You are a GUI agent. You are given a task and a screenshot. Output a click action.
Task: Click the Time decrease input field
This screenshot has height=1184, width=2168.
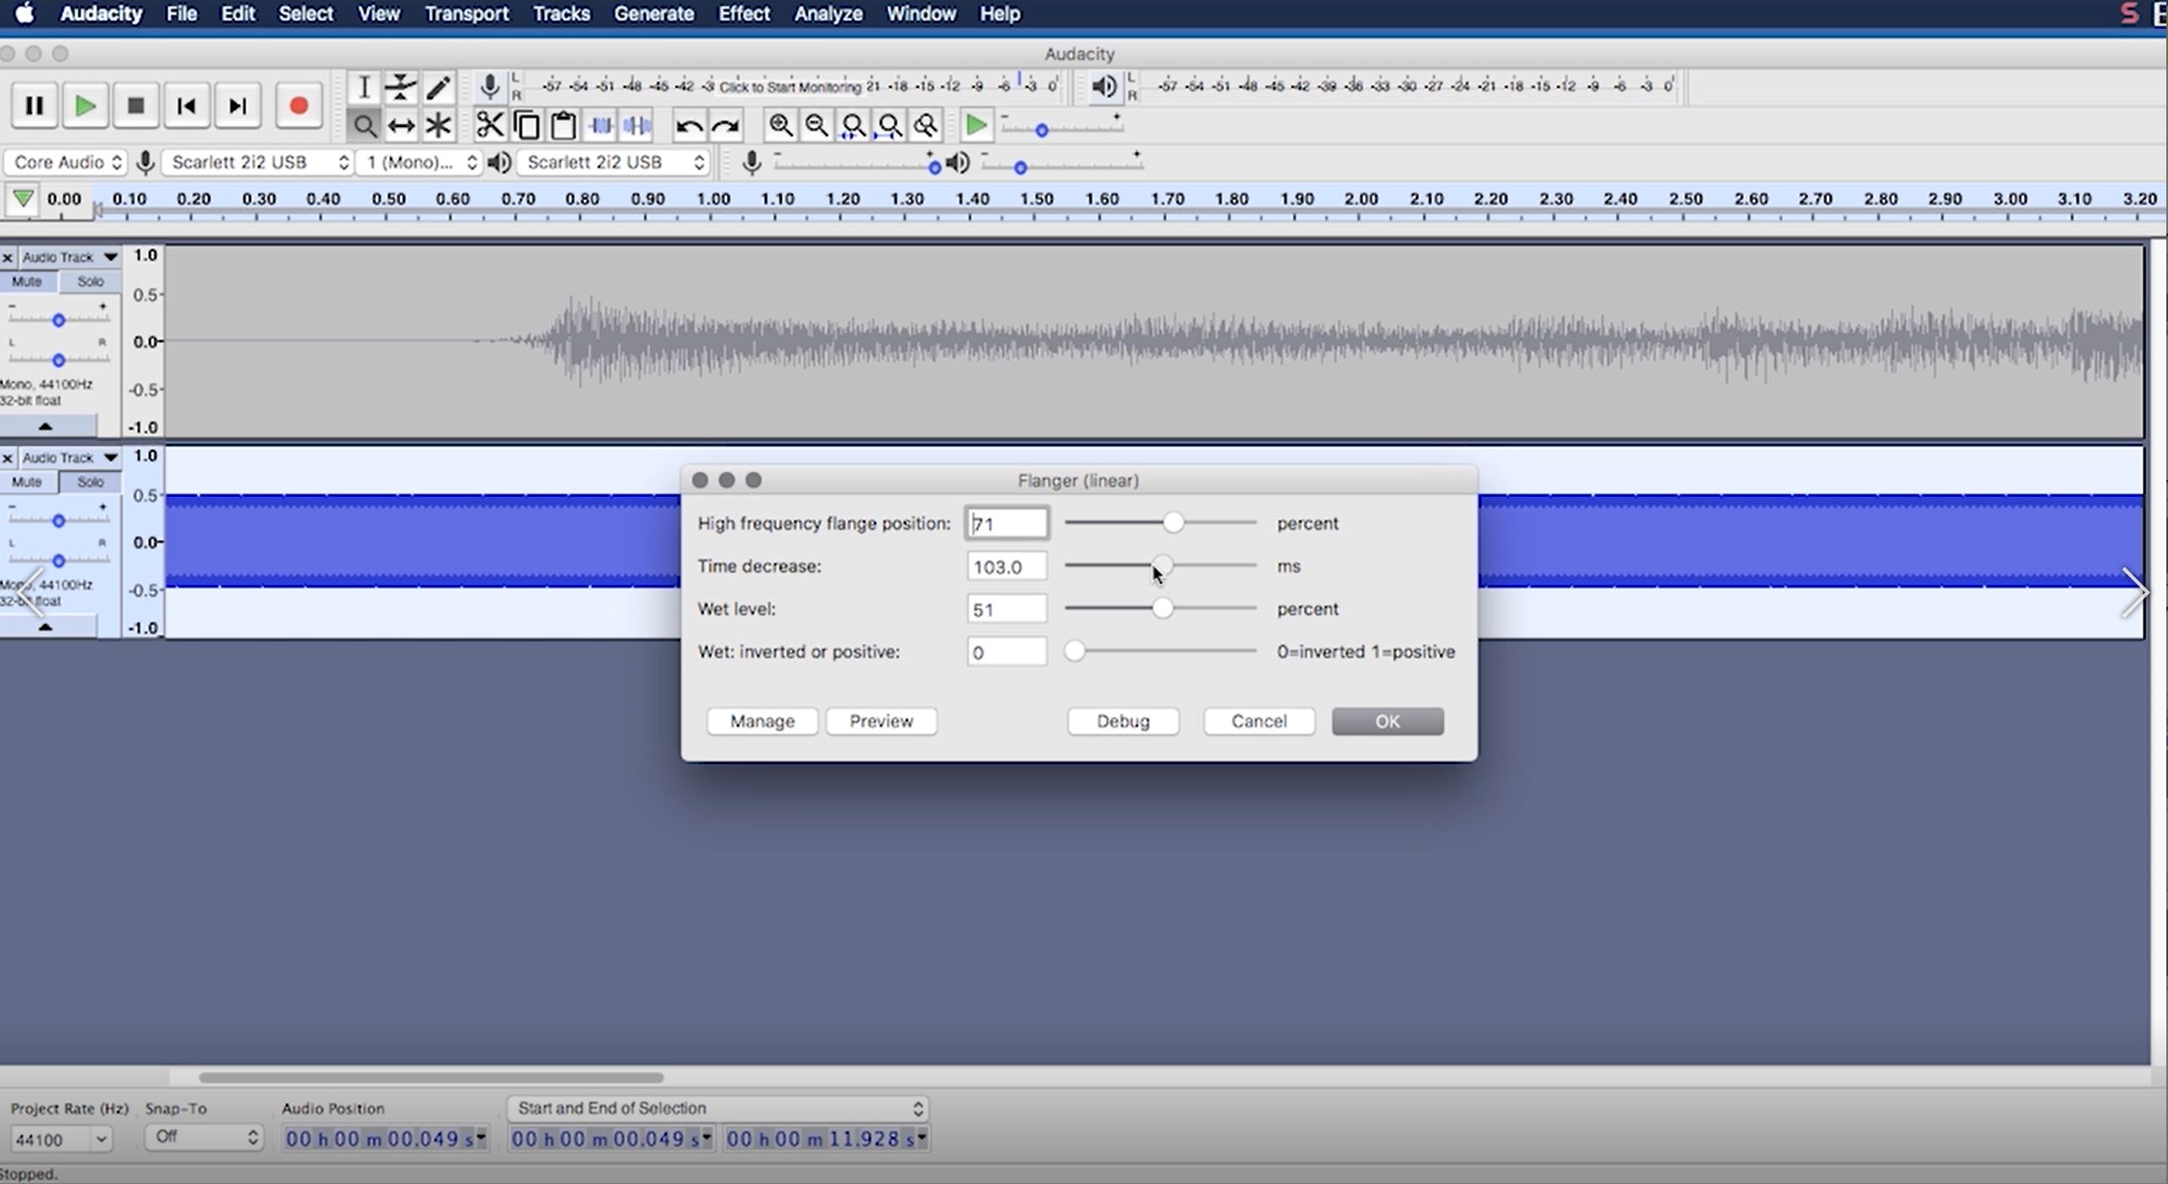[1005, 566]
